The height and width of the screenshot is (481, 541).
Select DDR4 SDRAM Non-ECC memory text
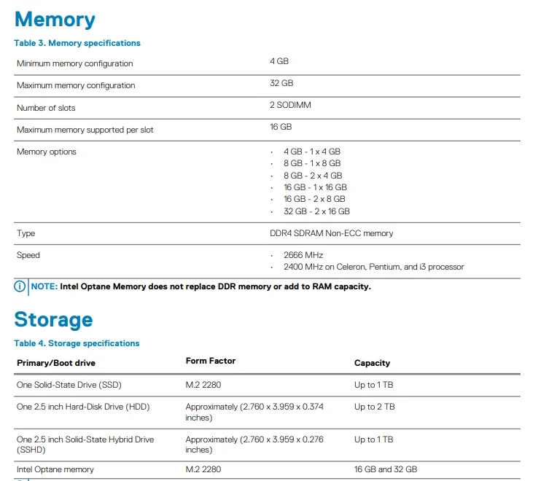[x=331, y=233]
